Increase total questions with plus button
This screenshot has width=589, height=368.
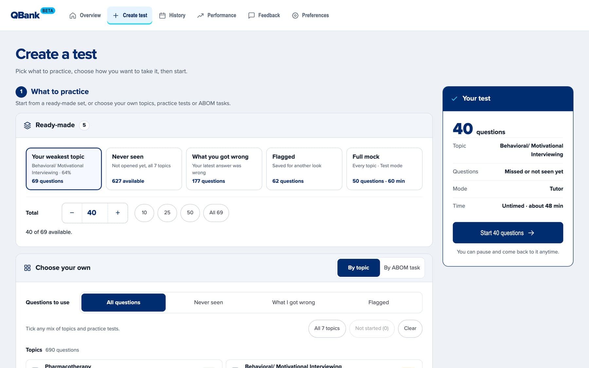pos(118,213)
